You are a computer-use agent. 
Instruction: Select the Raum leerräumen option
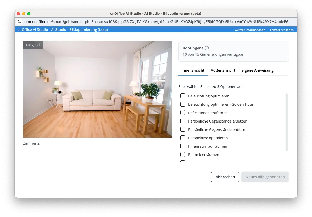click(182, 154)
